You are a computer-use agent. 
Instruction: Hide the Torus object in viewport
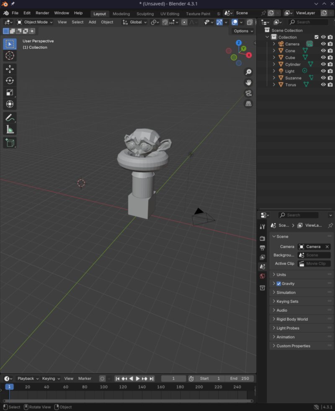click(x=323, y=85)
